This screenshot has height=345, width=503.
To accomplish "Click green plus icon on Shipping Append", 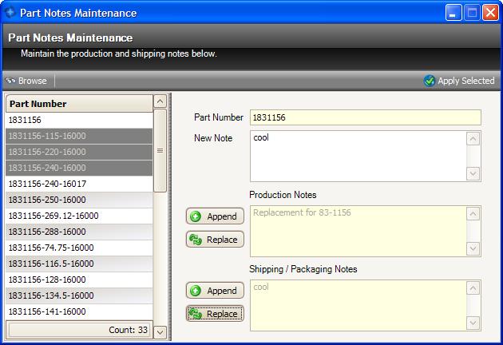I will [196, 291].
